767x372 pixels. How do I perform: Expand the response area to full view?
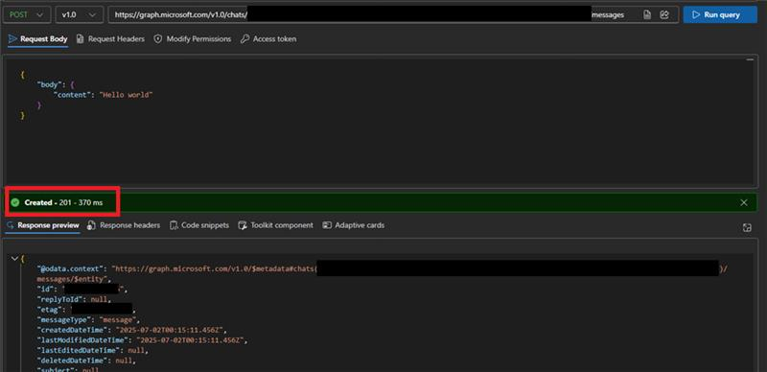click(747, 227)
